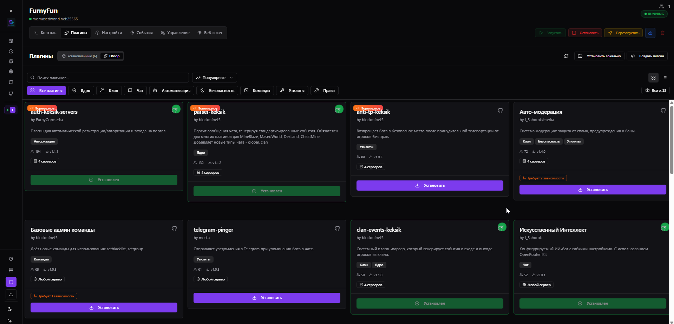The height and width of the screenshot is (324, 674).
Task: Click the upload icon in sidebar
Action: pos(11,294)
